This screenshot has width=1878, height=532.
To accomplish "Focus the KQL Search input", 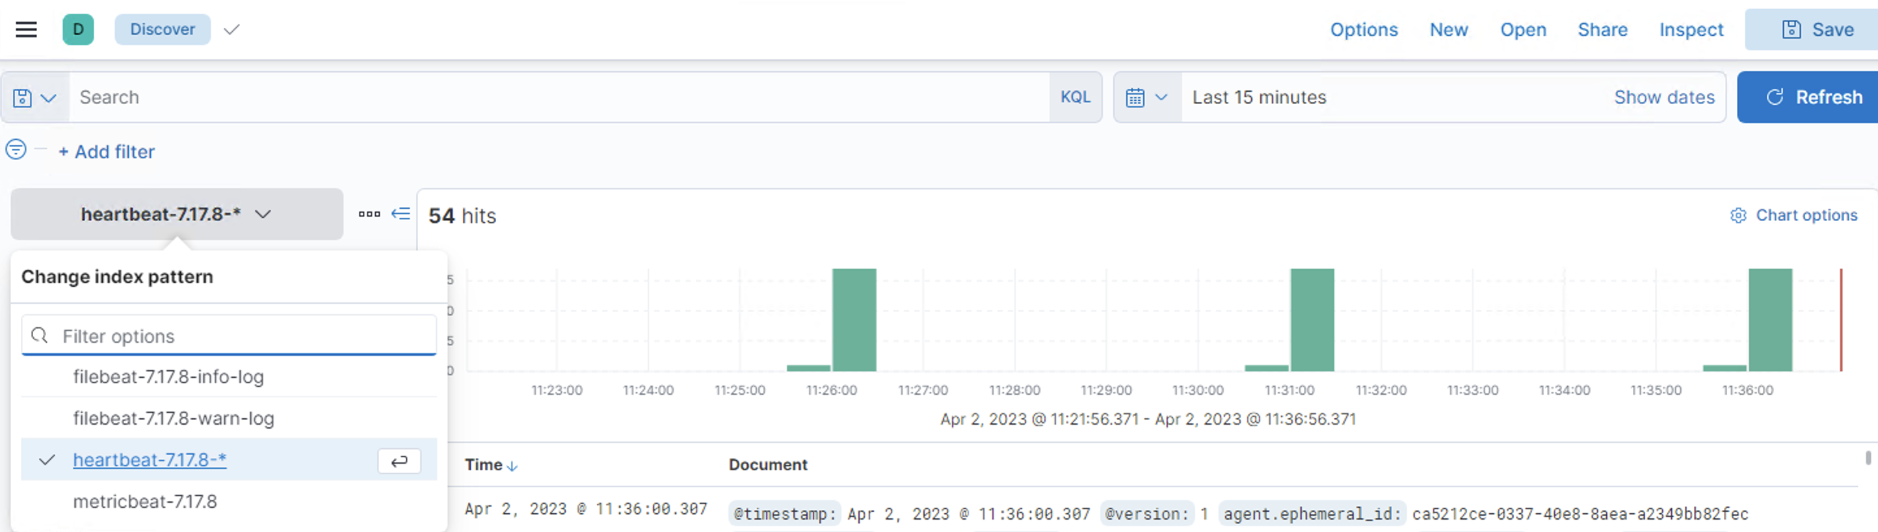I will point(559,97).
